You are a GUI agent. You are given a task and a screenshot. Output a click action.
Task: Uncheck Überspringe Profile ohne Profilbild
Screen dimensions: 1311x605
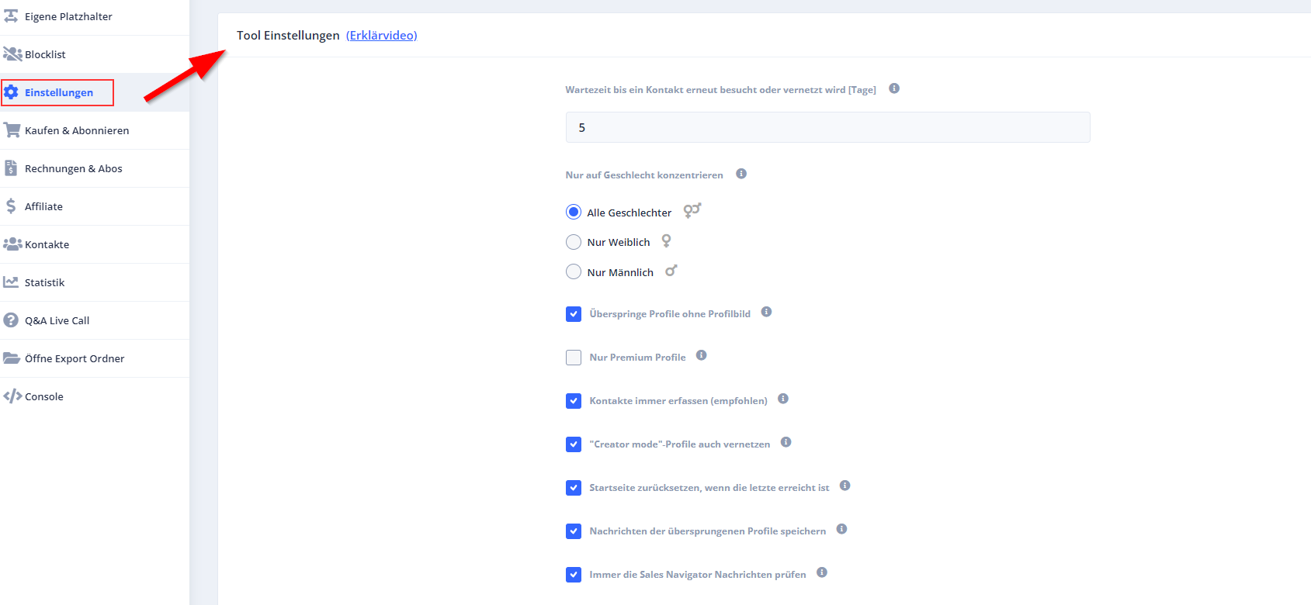[x=574, y=314]
